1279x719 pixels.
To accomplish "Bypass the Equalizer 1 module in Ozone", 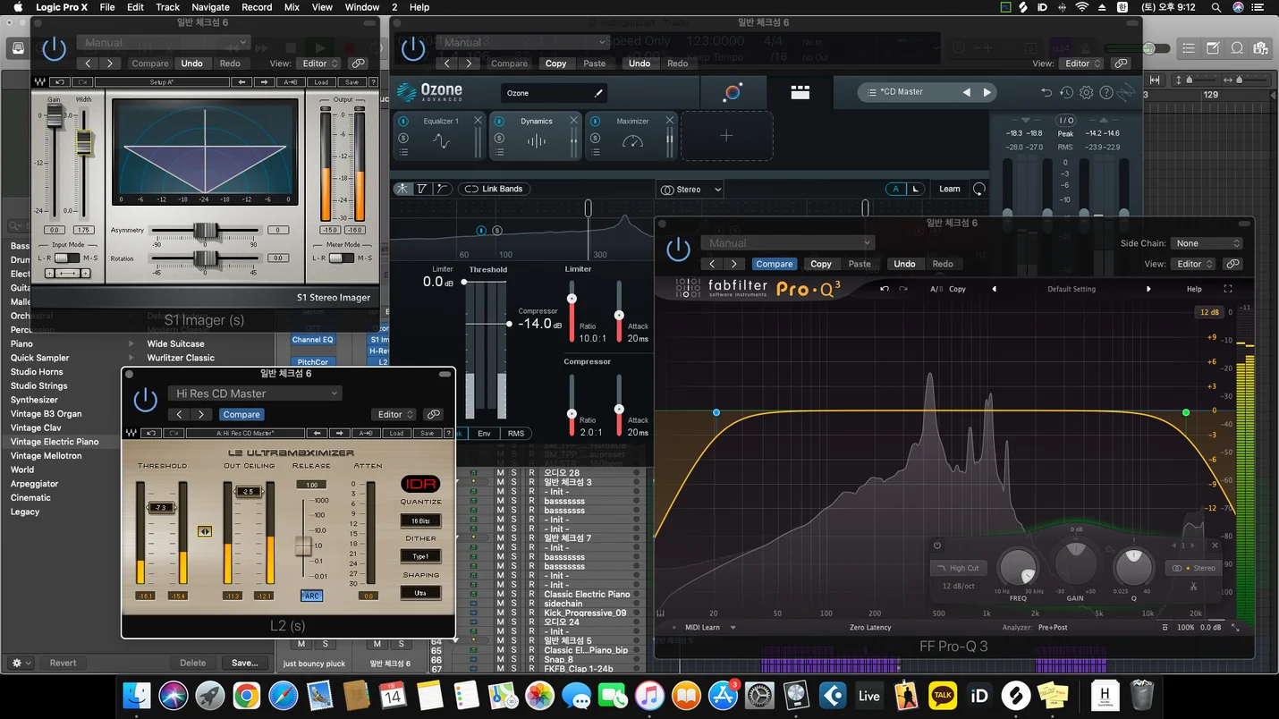I will (403, 122).
